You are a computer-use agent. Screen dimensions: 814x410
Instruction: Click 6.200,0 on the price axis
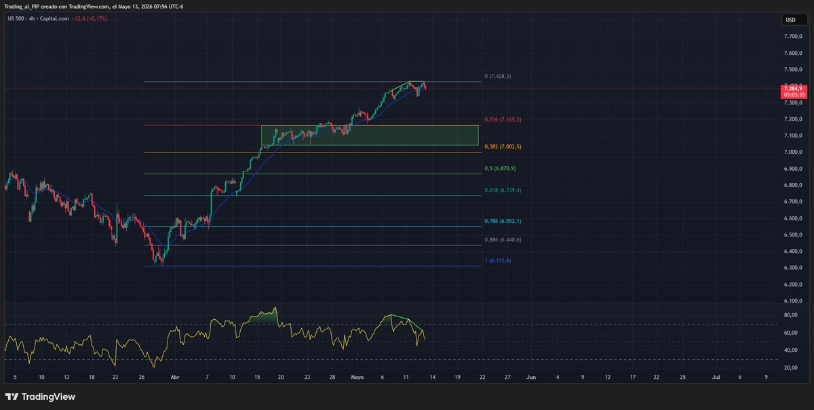point(793,285)
